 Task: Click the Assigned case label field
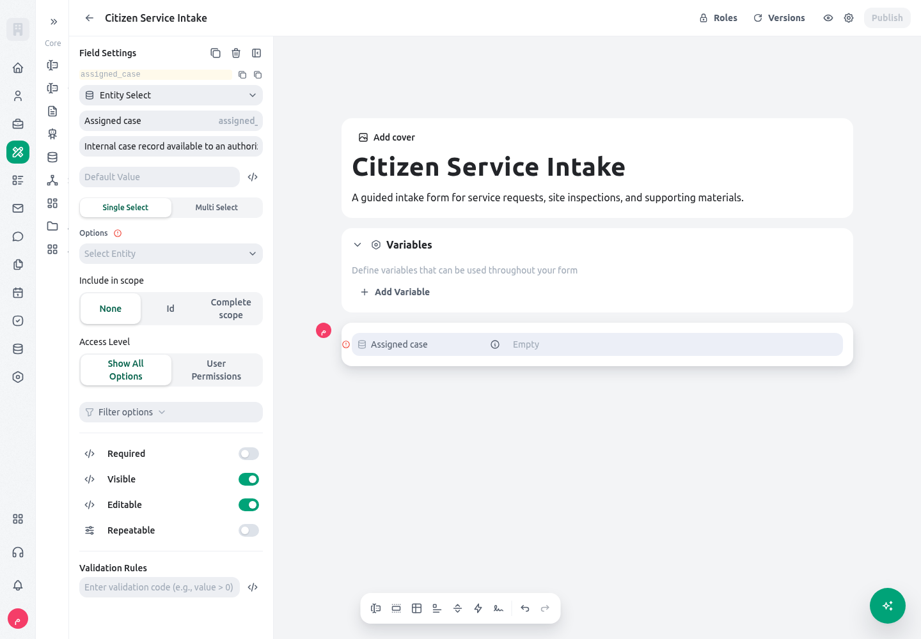[171, 121]
